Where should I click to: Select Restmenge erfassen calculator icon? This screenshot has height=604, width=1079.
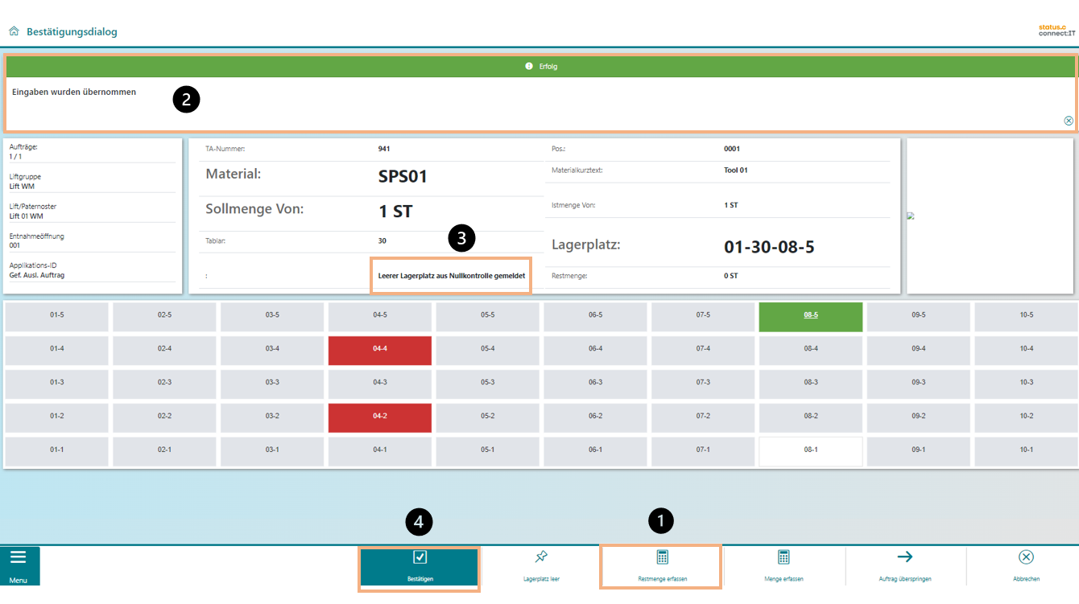coord(662,557)
